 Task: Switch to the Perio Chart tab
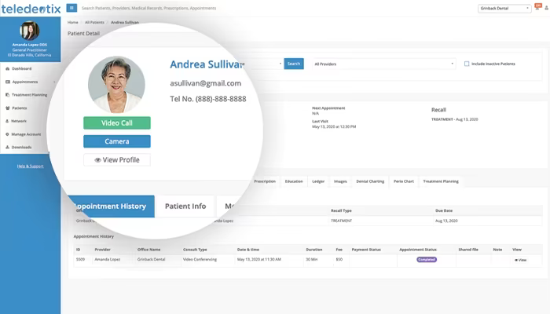404,181
